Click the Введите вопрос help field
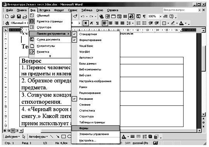This screenshot has height=147, width=209. tap(181, 10)
